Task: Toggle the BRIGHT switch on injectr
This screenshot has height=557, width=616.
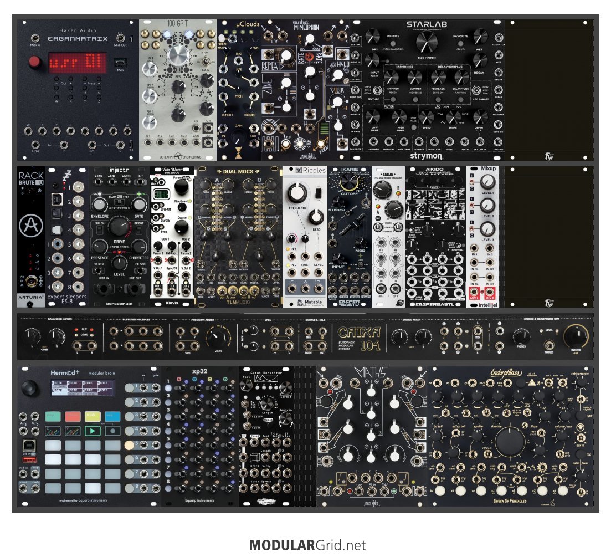Action: 138,229
